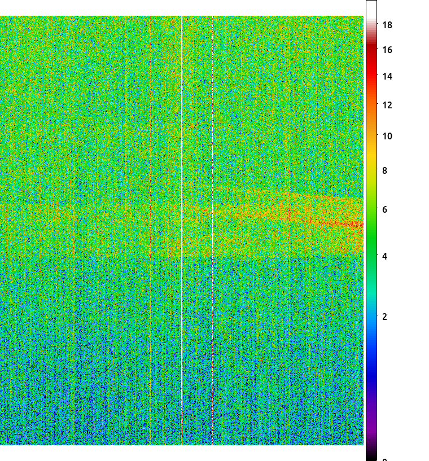Click the vertical color scale bar

coord(371,230)
